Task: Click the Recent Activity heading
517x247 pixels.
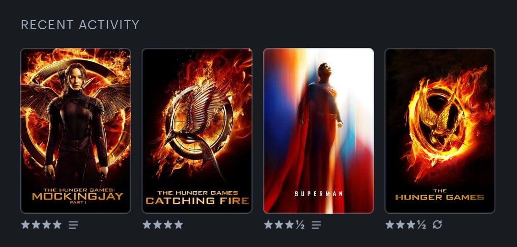Action: point(80,25)
